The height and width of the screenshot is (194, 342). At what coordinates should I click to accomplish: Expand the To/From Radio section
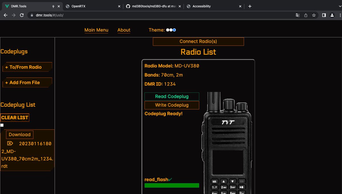pyautogui.click(x=27, y=67)
